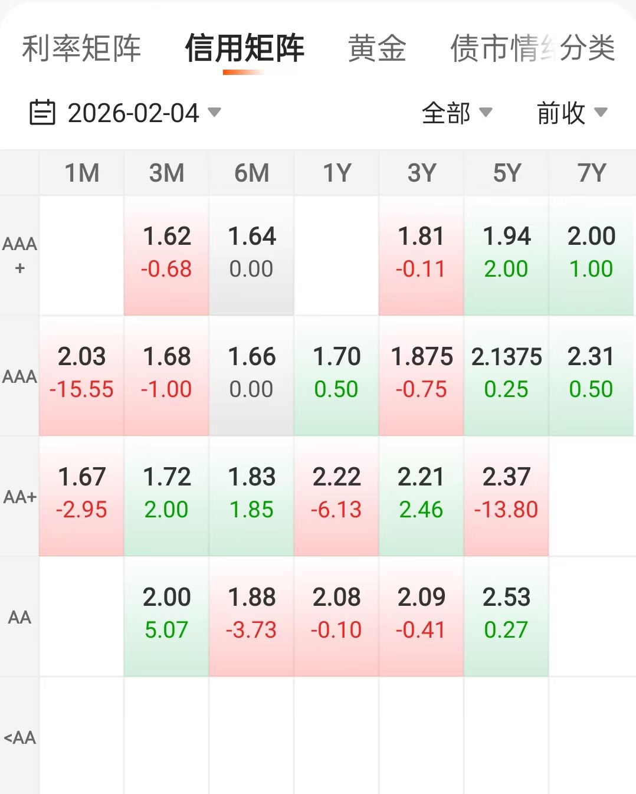Switch to the 利率矩阵 tab
Screen dimensions: 636x794
81,48
